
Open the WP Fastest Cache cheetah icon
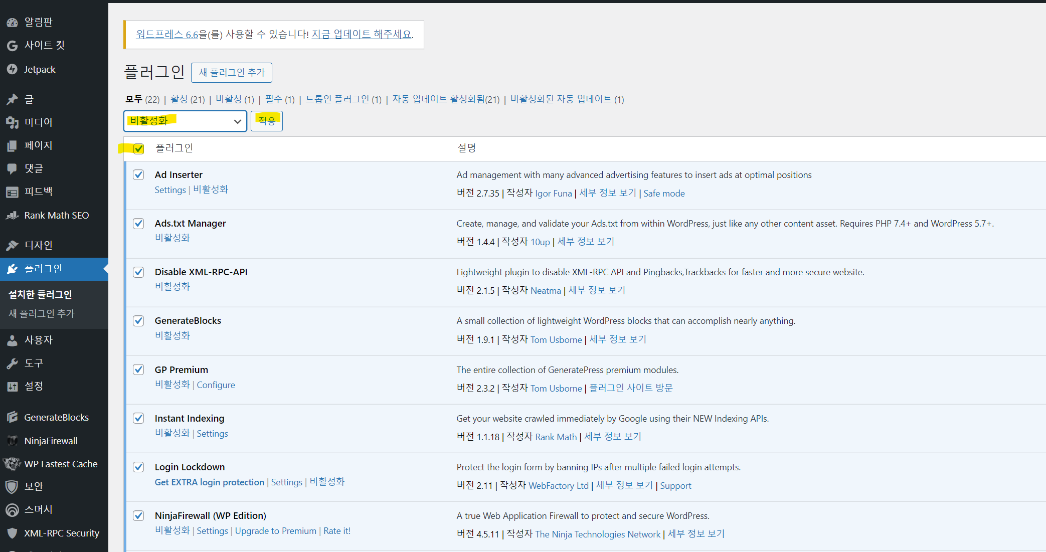(x=12, y=464)
